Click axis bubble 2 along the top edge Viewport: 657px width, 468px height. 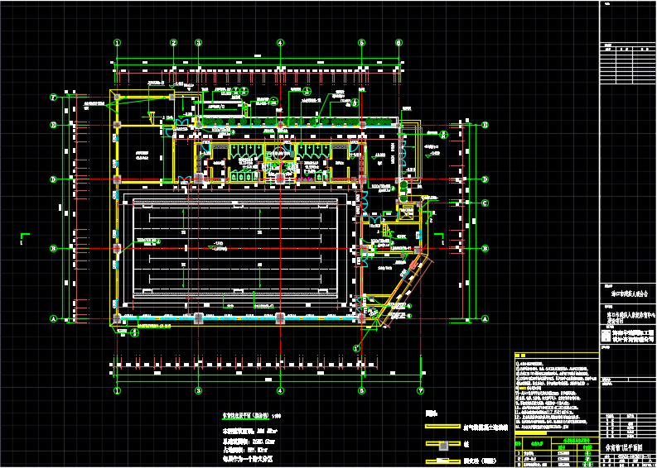pyautogui.click(x=174, y=43)
